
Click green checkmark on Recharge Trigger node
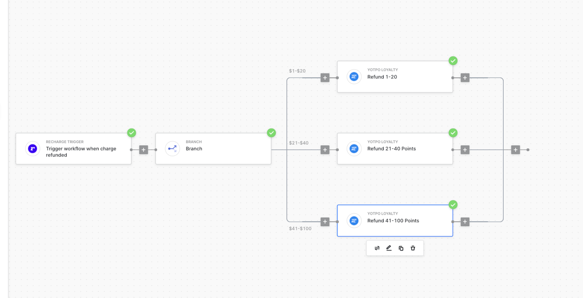[x=131, y=133]
